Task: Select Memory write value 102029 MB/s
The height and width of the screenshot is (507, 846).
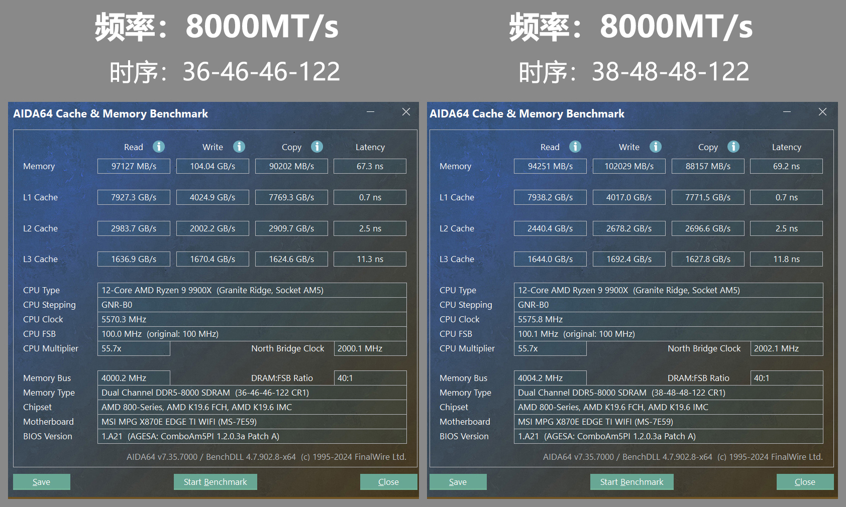Action: pos(629,166)
